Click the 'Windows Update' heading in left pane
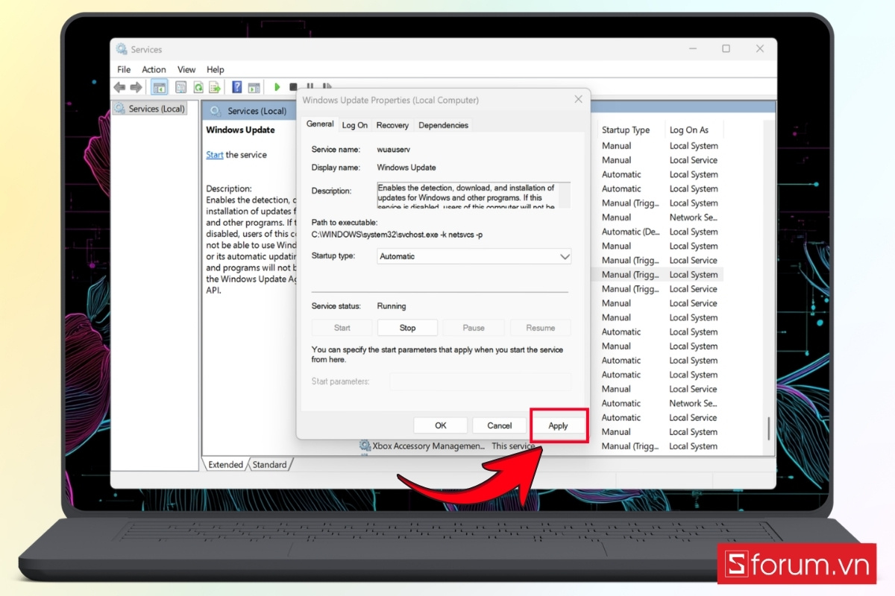 click(x=240, y=130)
